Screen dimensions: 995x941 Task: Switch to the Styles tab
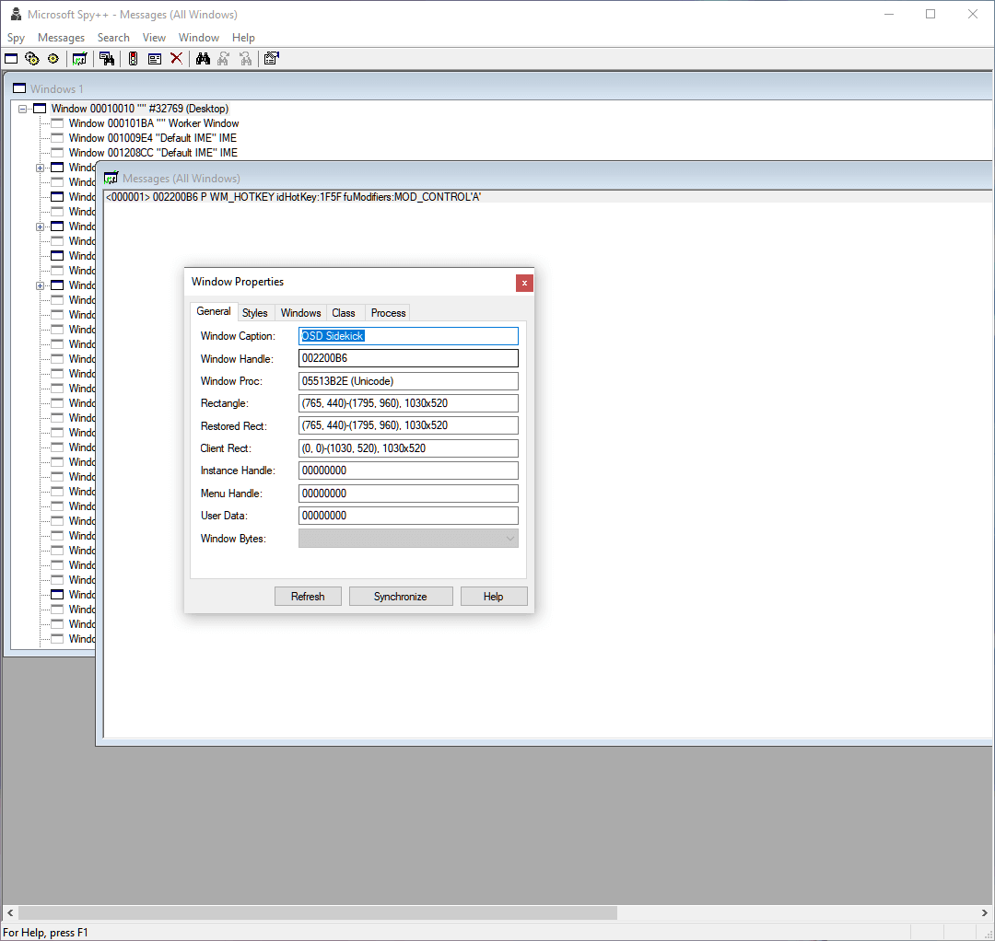pos(255,313)
